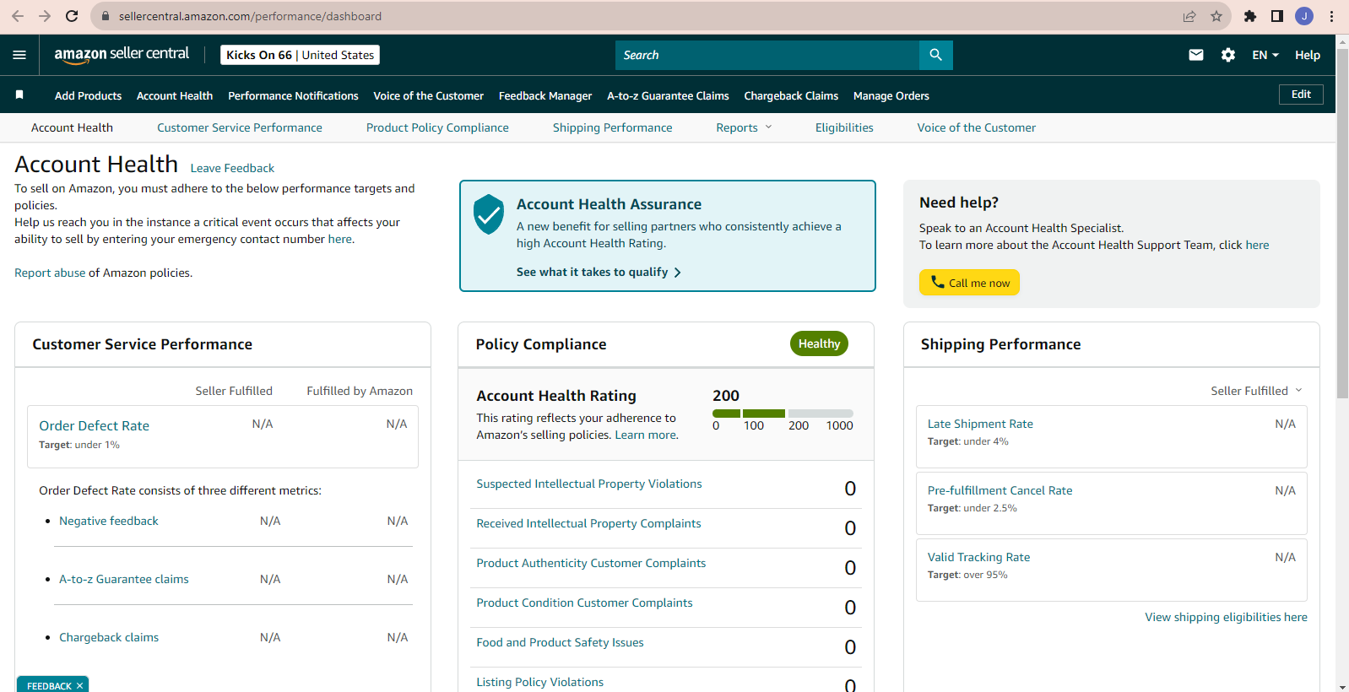Open A-to-z Guarantee Claims menu item
Image resolution: width=1349 pixels, height=692 pixels.
click(x=668, y=95)
